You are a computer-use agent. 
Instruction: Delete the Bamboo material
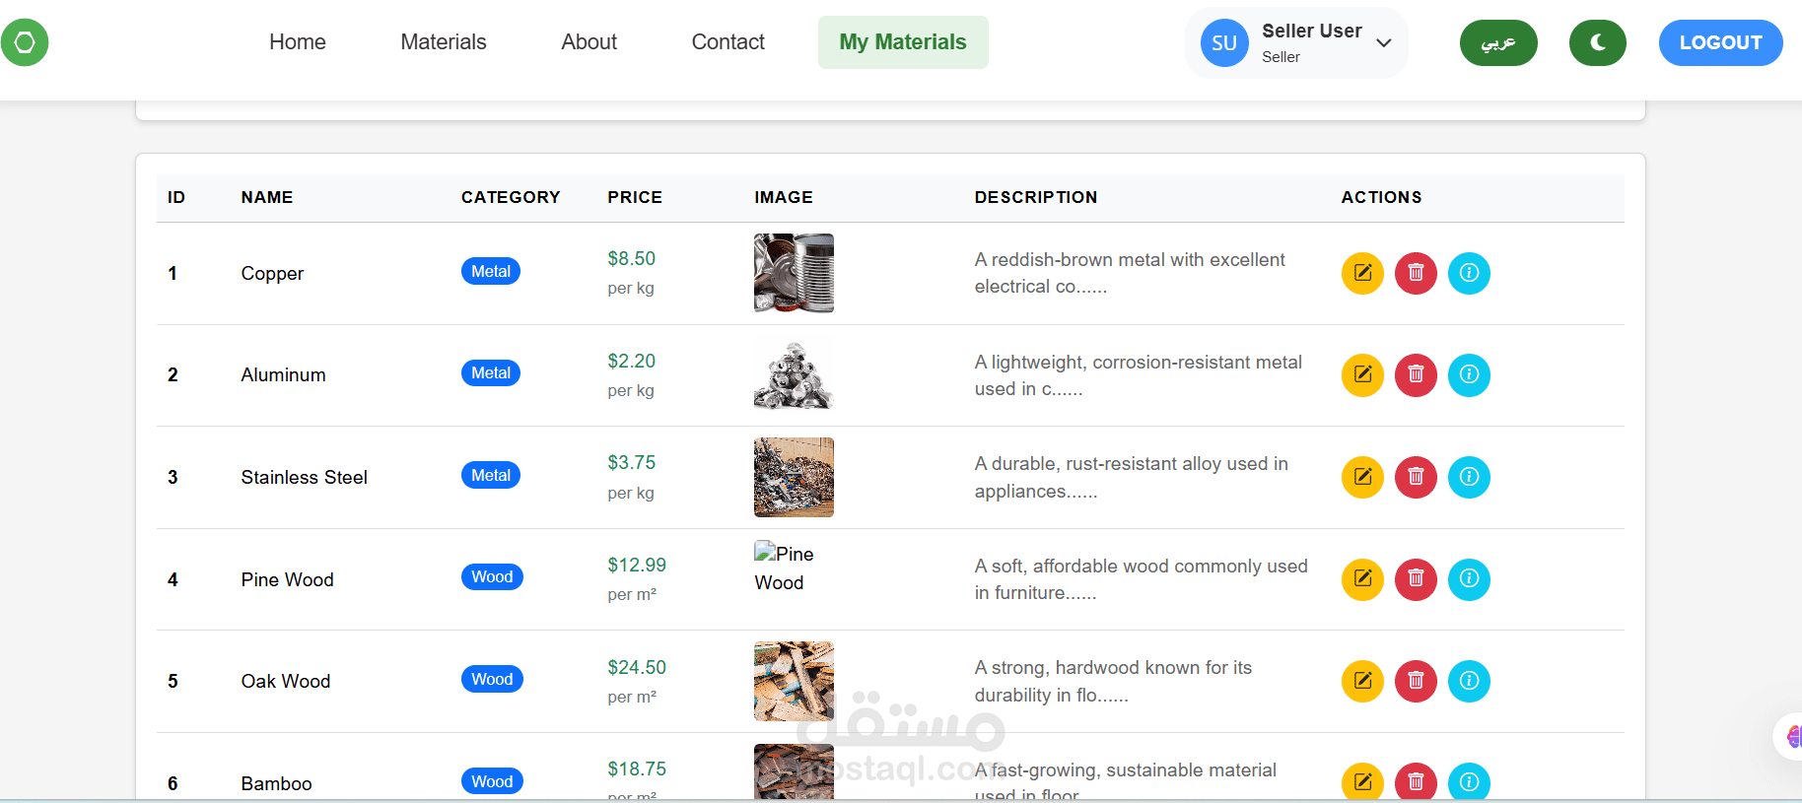coord(1416,781)
